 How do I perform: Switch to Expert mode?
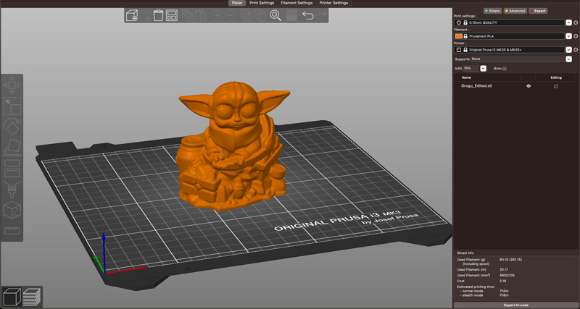click(x=538, y=11)
